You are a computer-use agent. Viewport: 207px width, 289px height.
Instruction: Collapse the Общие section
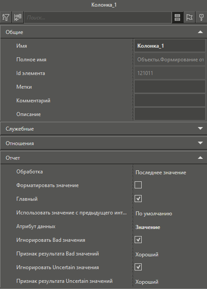click(200, 32)
